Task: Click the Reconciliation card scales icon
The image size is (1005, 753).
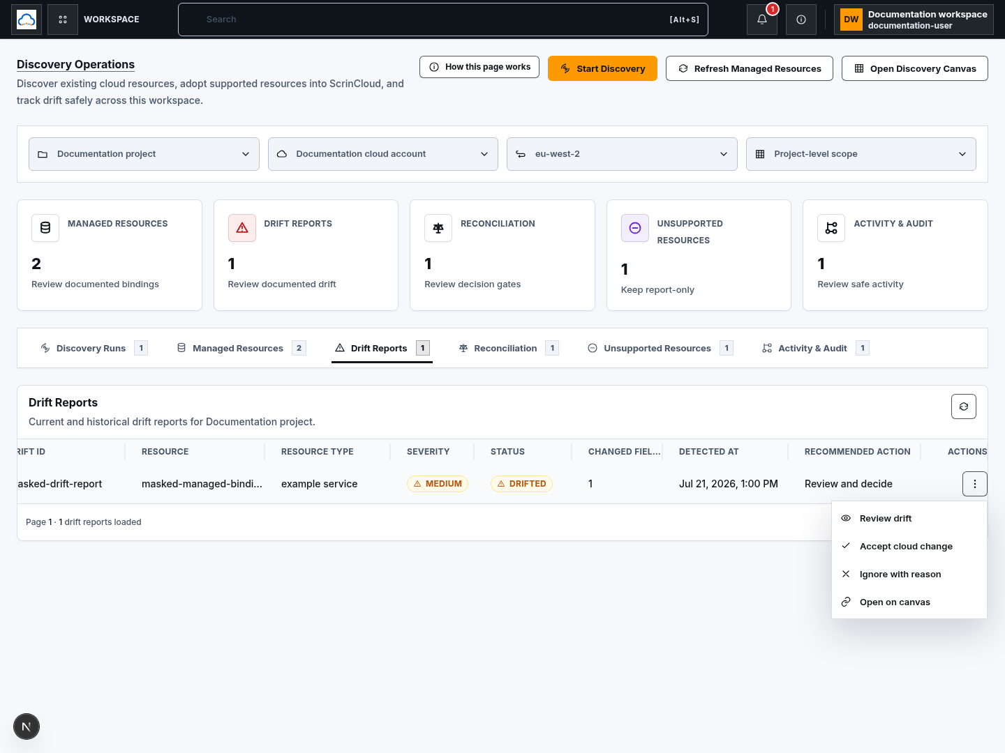Action: coord(438,228)
